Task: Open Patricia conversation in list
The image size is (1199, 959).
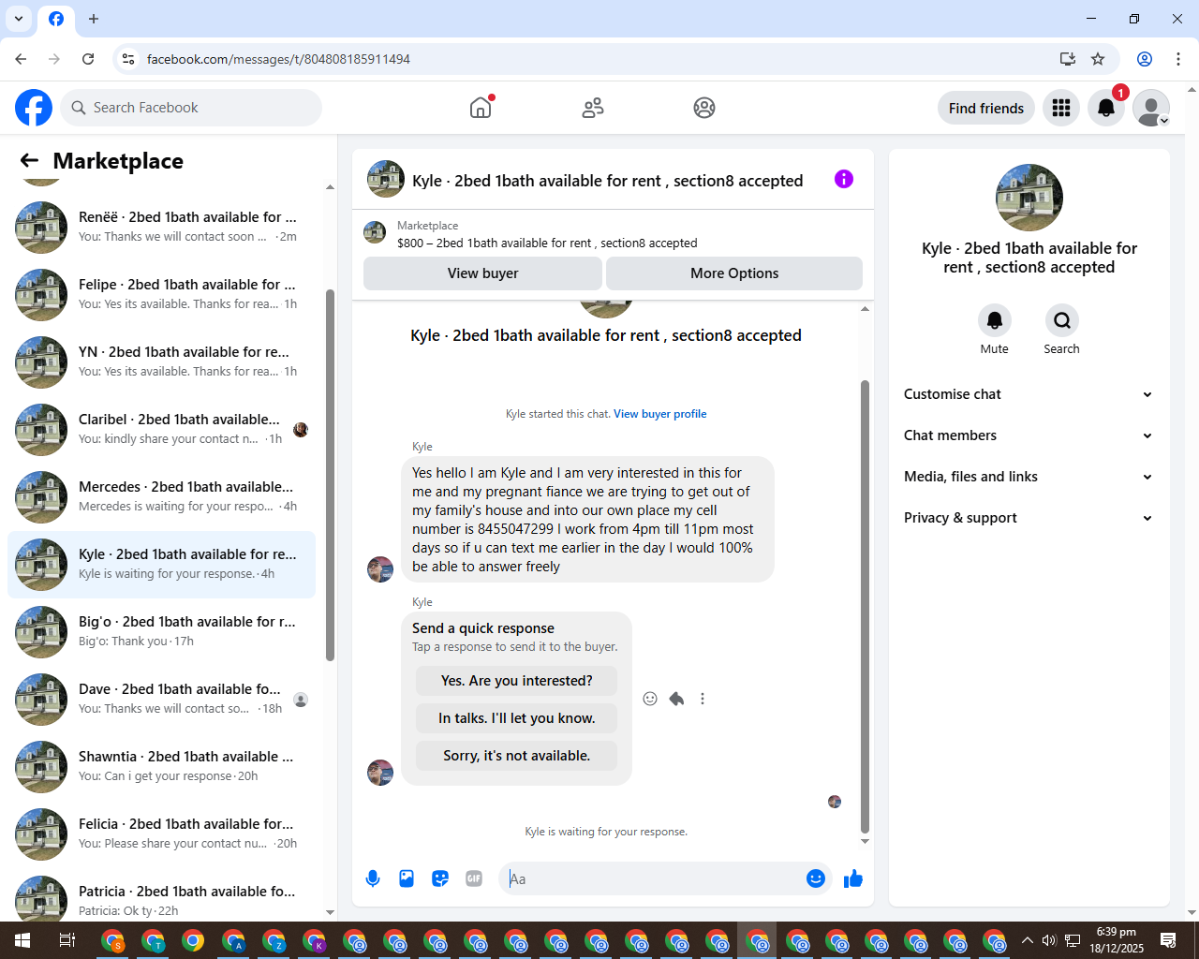Action: [161, 897]
